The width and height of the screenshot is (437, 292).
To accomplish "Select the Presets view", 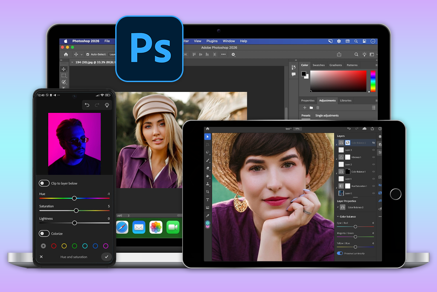I will (306, 115).
